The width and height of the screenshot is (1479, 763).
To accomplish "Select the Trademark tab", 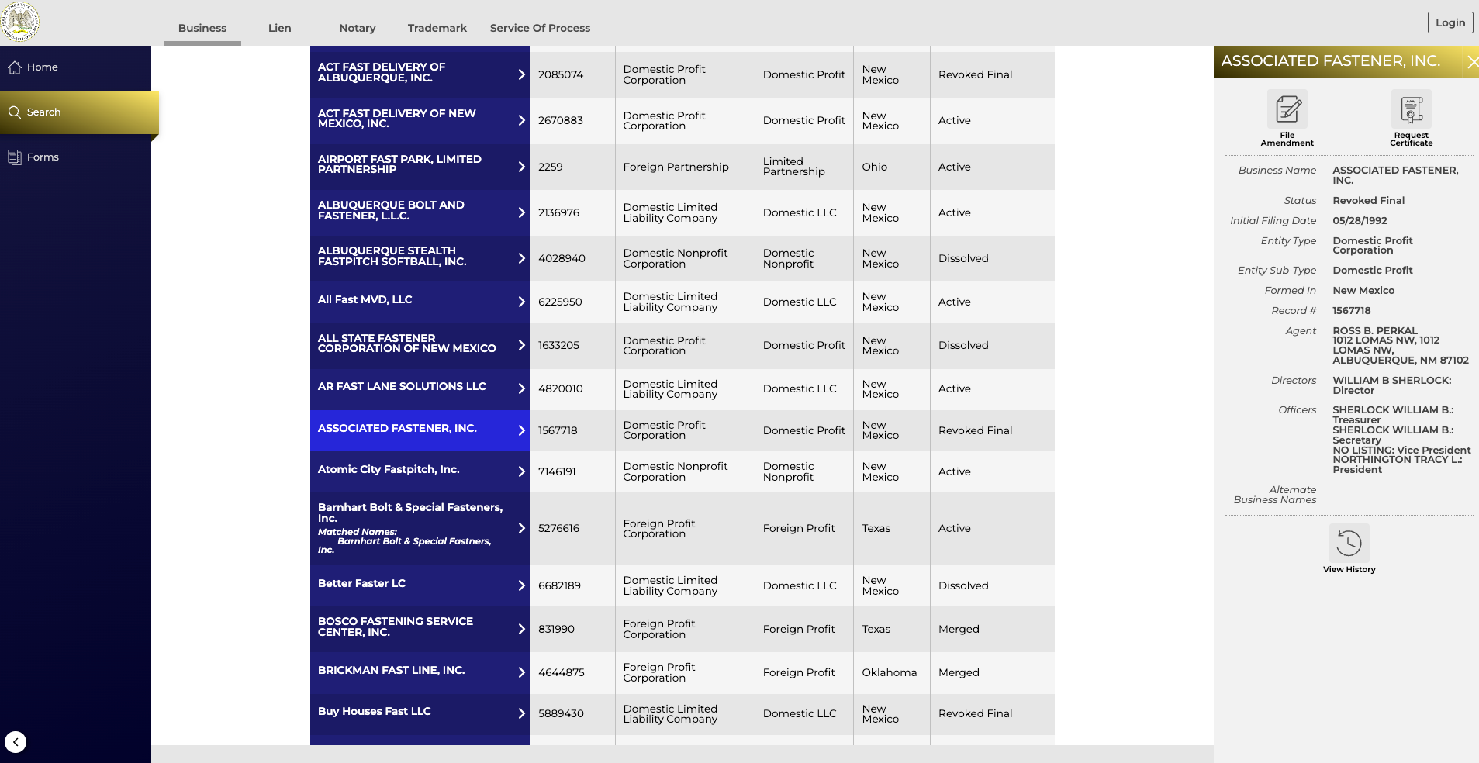I will [x=437, y=28].
